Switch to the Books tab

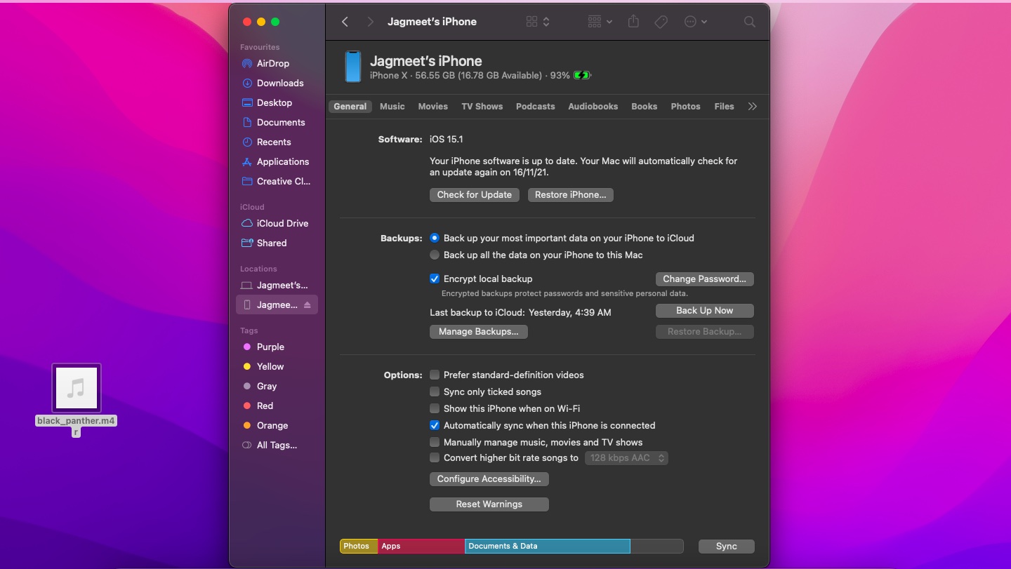[x=644, y=107]
